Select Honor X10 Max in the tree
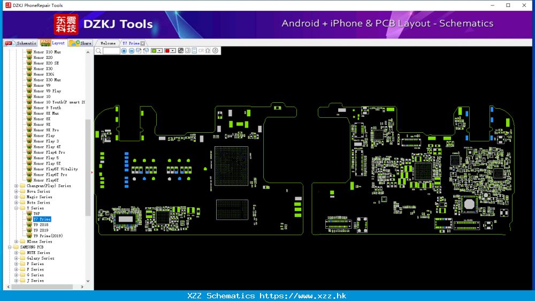The image size is (535, 301). tap(47, 52)
